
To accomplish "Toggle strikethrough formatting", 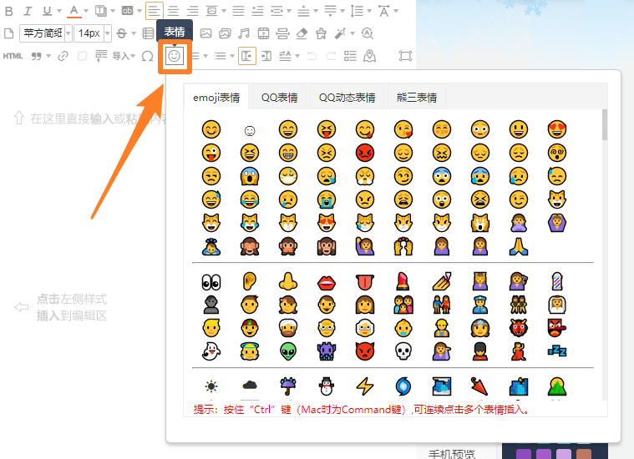I will [x=122, y=33].
